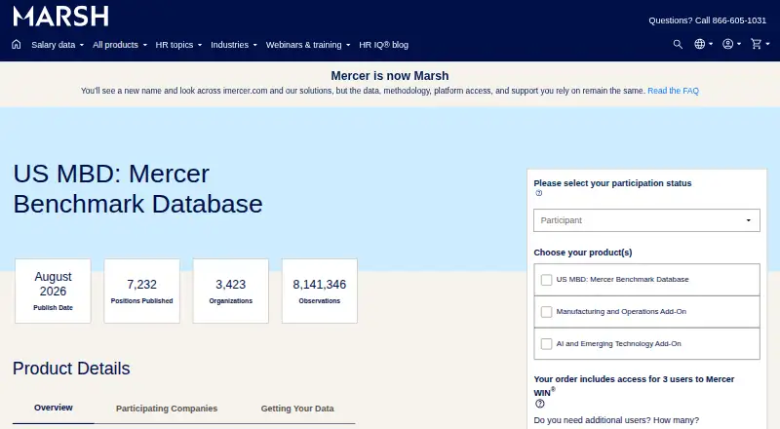Switch to the Getting Your Data tab

point(297,409)
